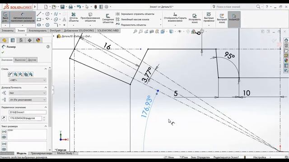Click the Section View icon in the view toolbar
Screen dimensions: 289x162
152,31
